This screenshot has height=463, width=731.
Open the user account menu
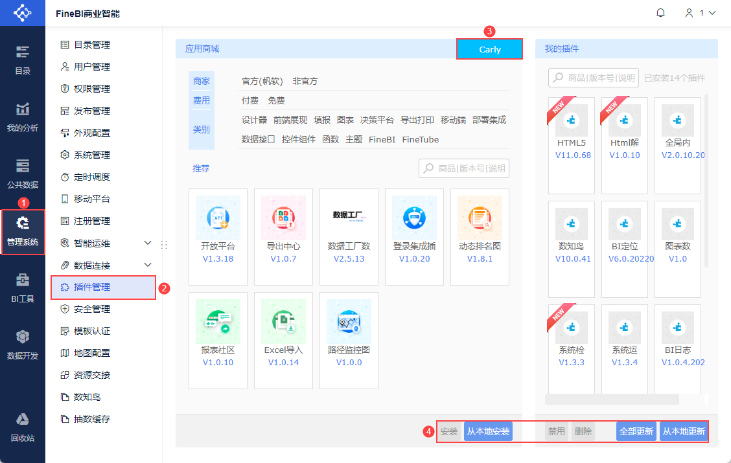700,13
